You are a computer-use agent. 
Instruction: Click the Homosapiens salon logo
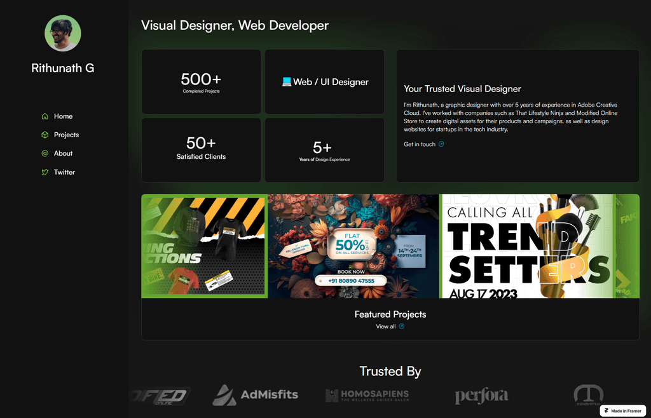click(x=367, y=395)
